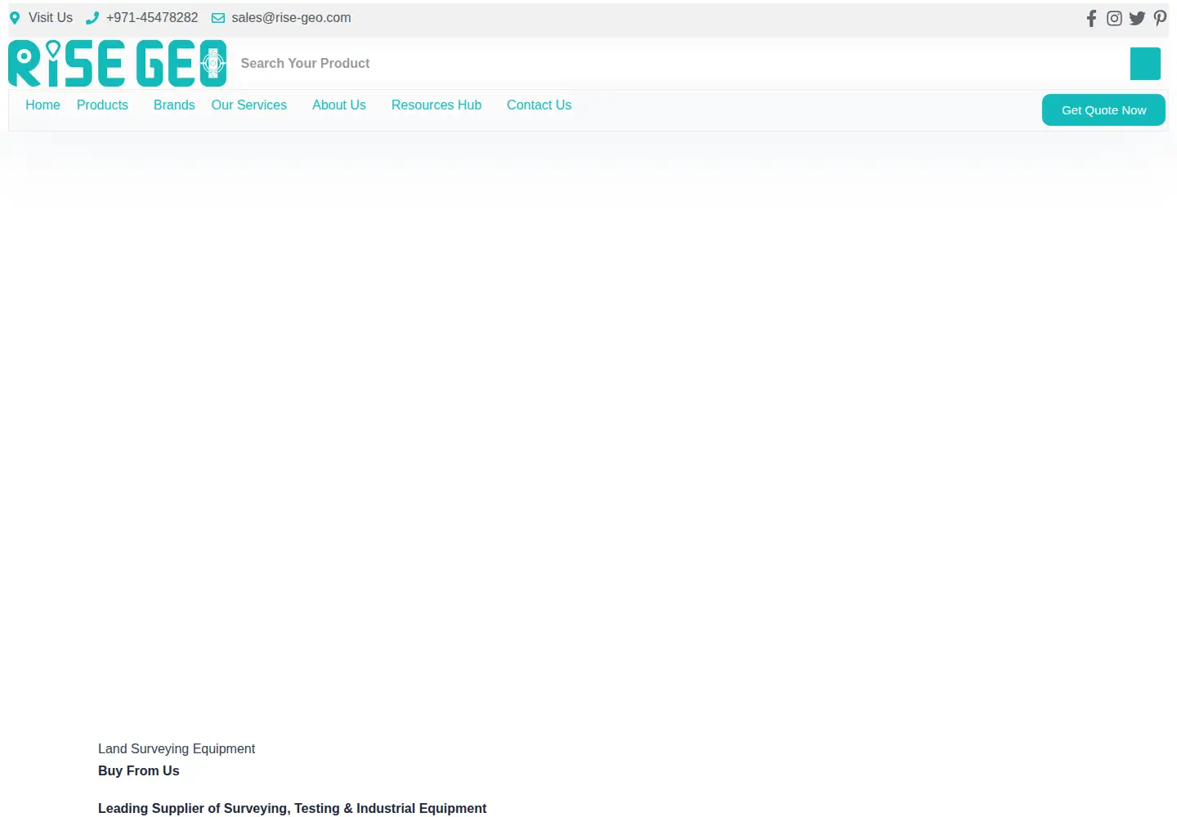Click the teal search submit button

point(1145,64)
